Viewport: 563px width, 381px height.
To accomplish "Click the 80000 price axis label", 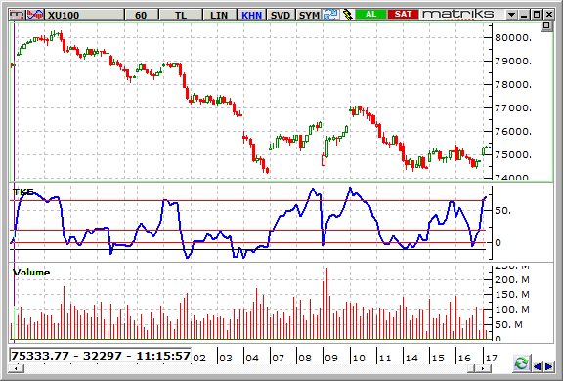I will (x=513, y=38).
